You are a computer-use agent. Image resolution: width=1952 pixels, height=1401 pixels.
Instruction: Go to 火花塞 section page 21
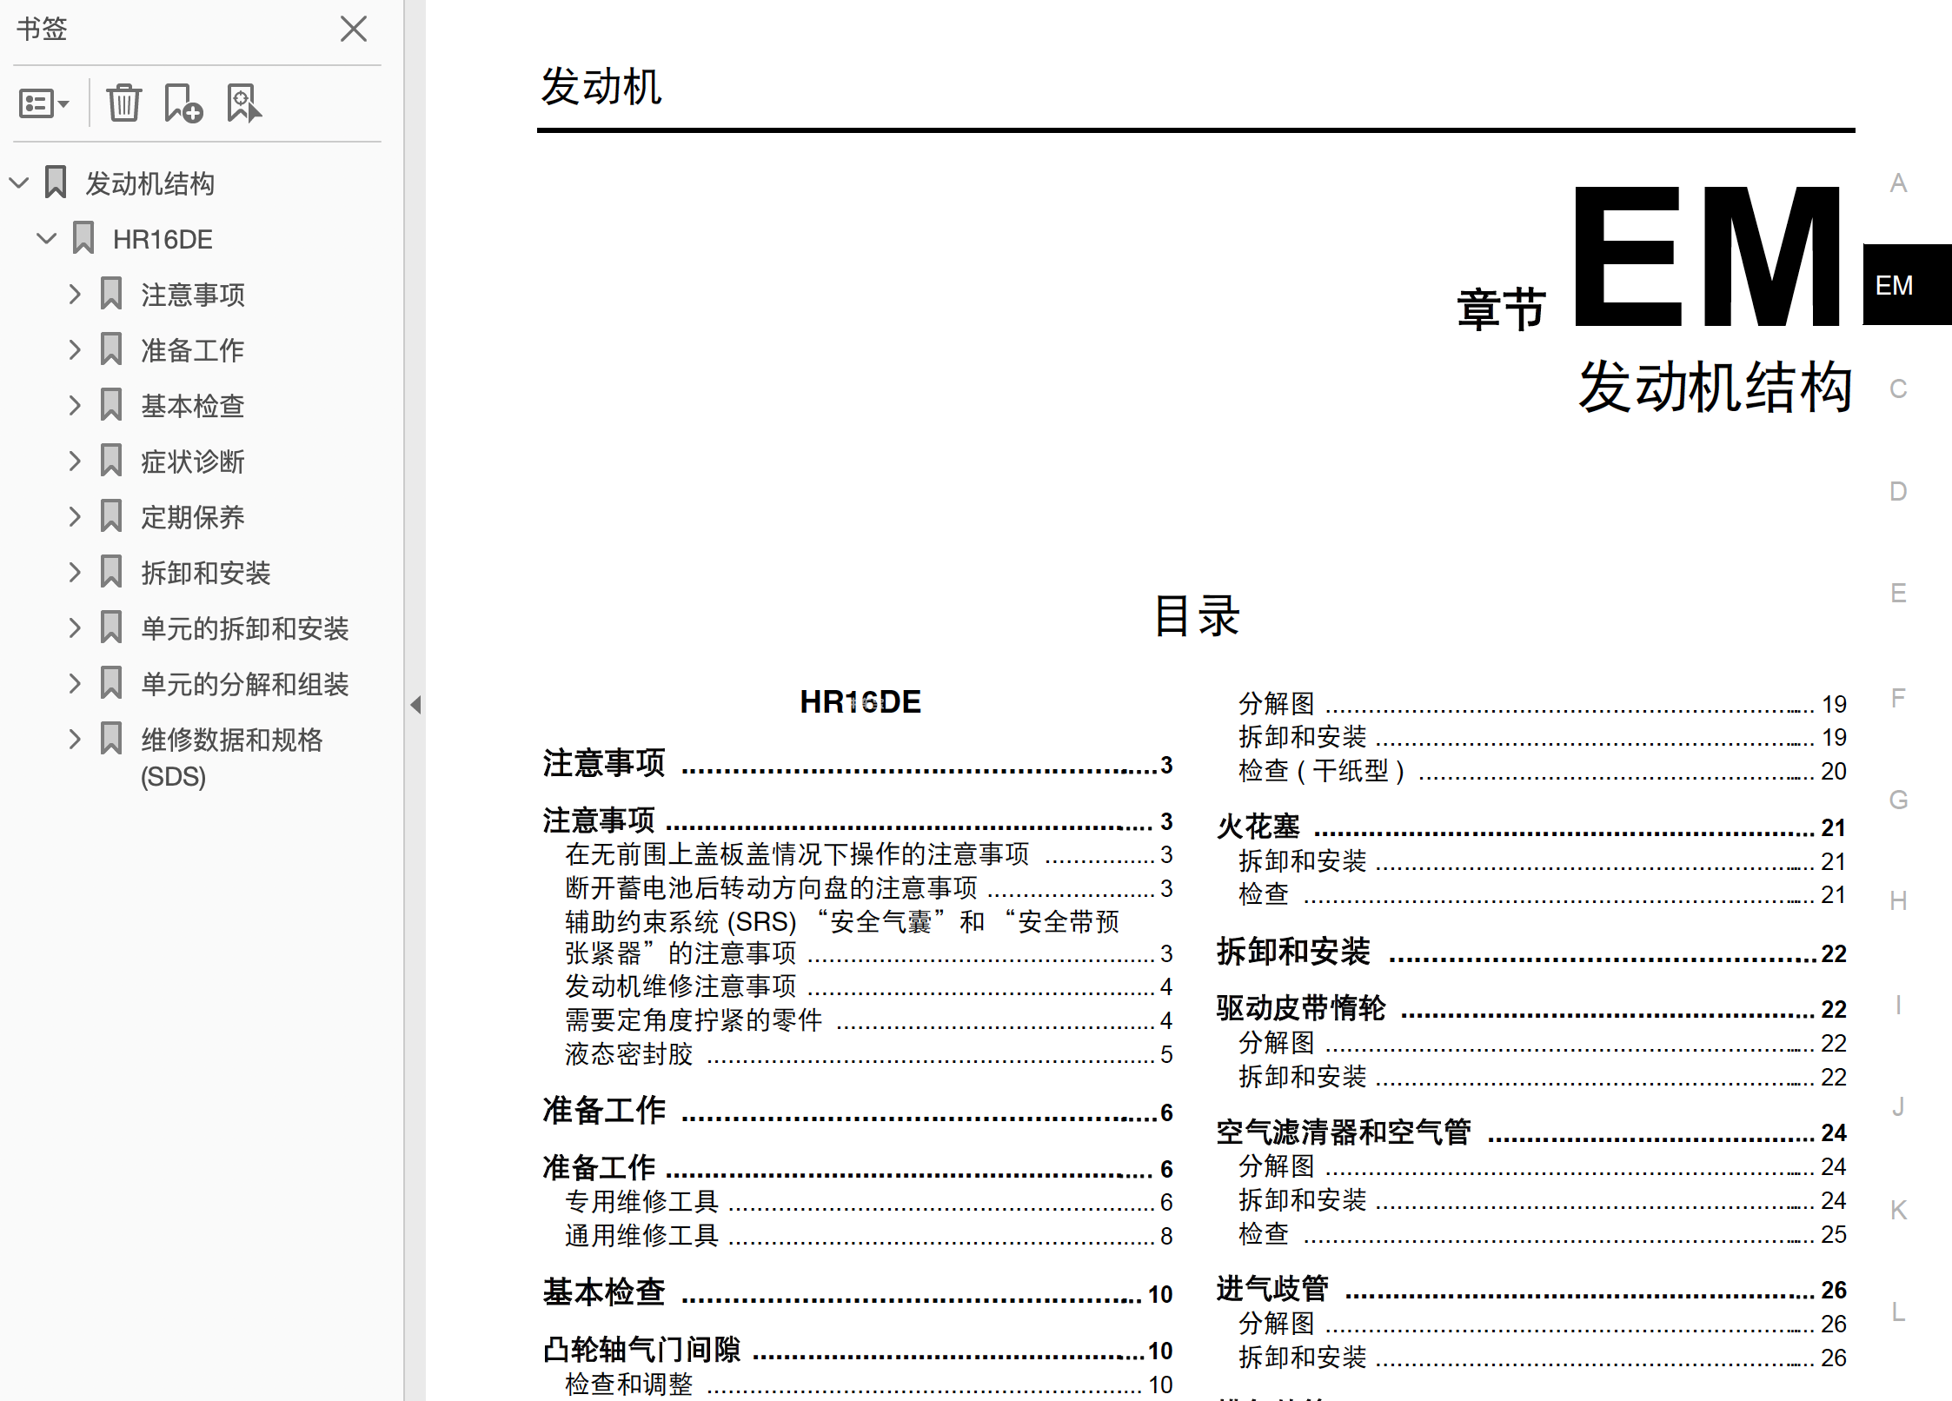(1531, 827)
